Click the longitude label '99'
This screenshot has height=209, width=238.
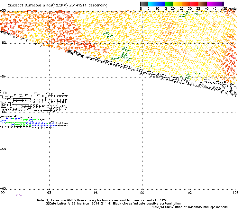coord(142,193)
